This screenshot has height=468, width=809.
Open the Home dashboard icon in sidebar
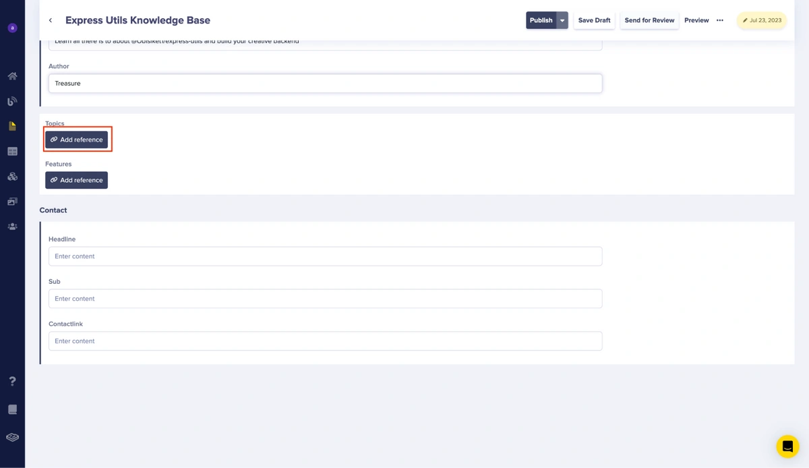pyautogui.click(x=12, y=76)
